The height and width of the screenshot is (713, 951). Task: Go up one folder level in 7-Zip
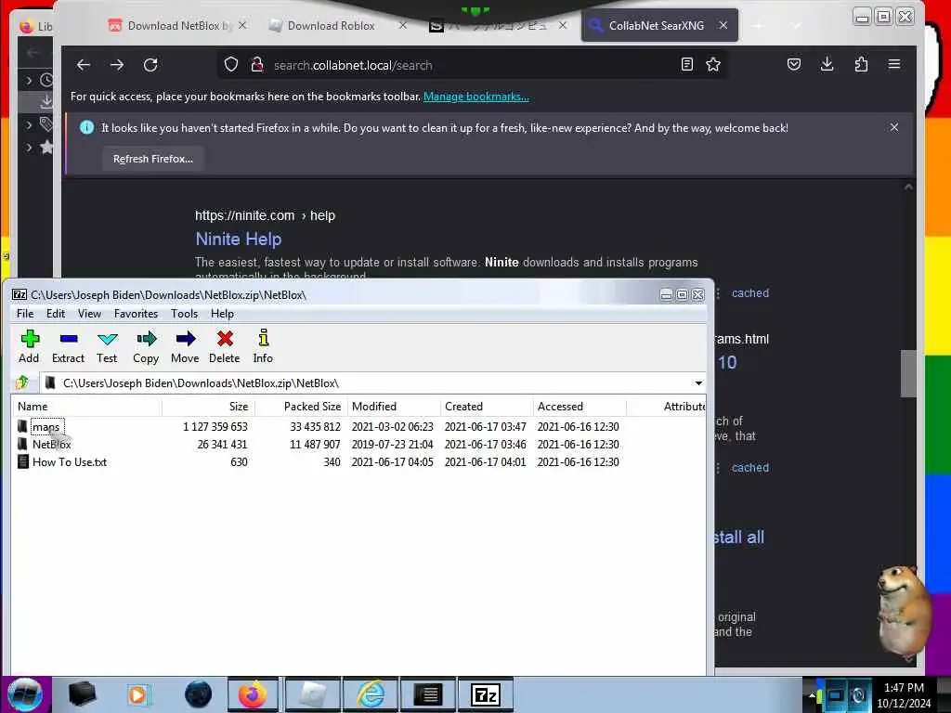coord(22,382)
